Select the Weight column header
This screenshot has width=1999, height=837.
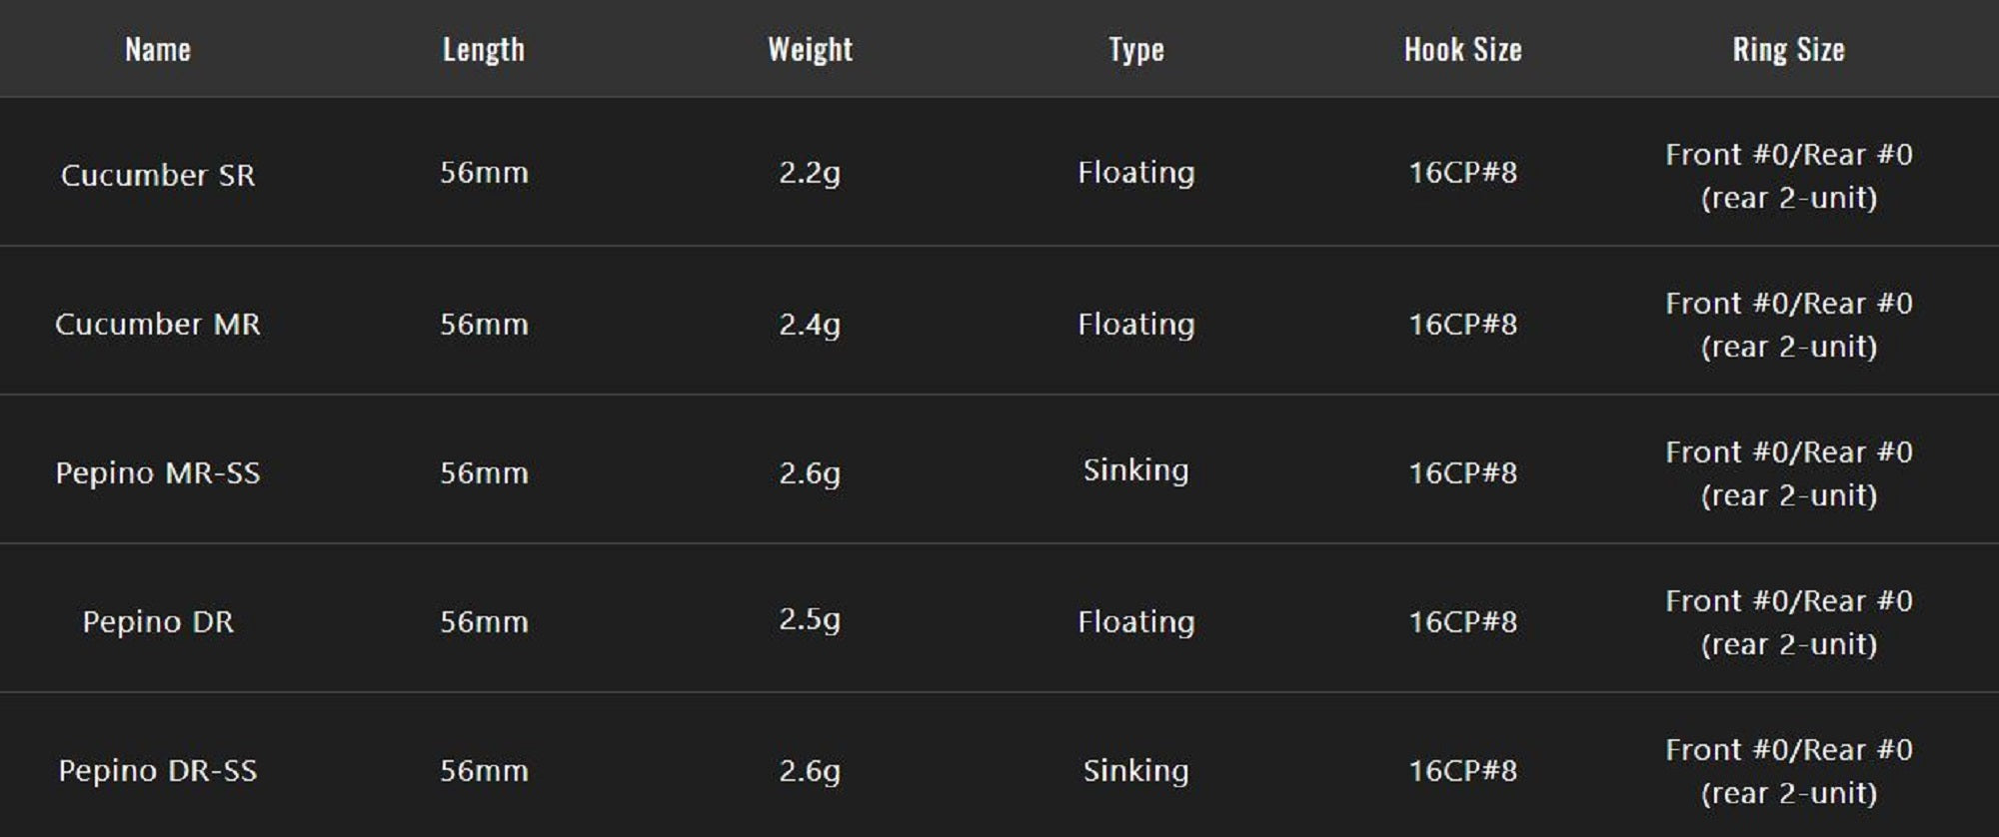click(810, 50)
